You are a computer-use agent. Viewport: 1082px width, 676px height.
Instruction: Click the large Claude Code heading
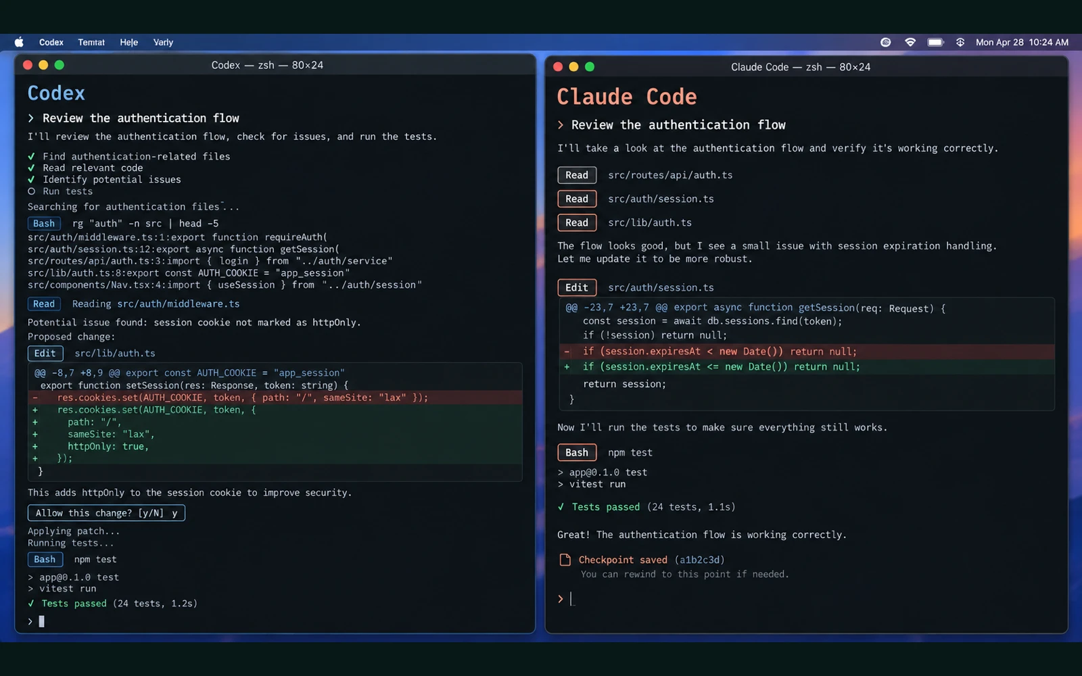(627, 97)
